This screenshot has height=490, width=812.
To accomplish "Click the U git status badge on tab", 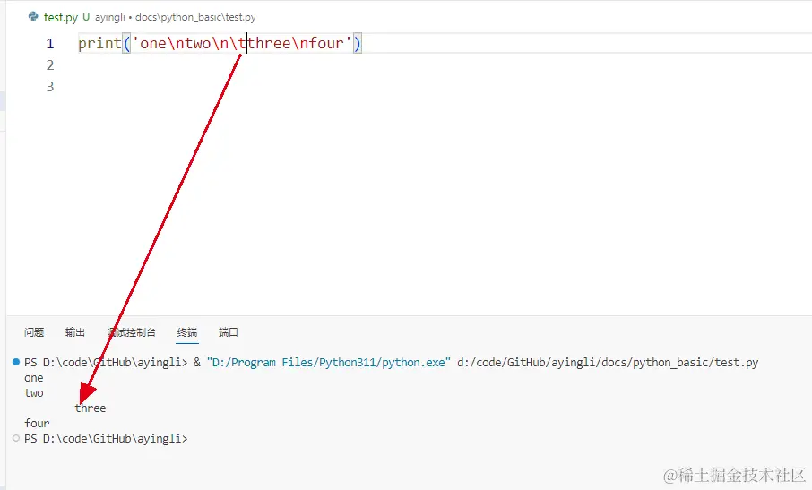I will [86, 17].
